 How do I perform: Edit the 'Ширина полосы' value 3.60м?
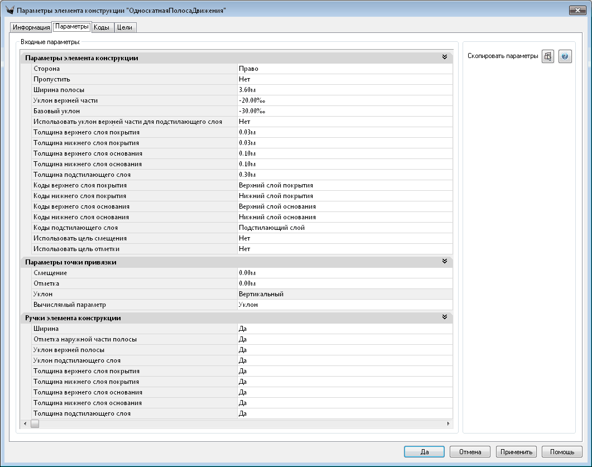(344, 90)
